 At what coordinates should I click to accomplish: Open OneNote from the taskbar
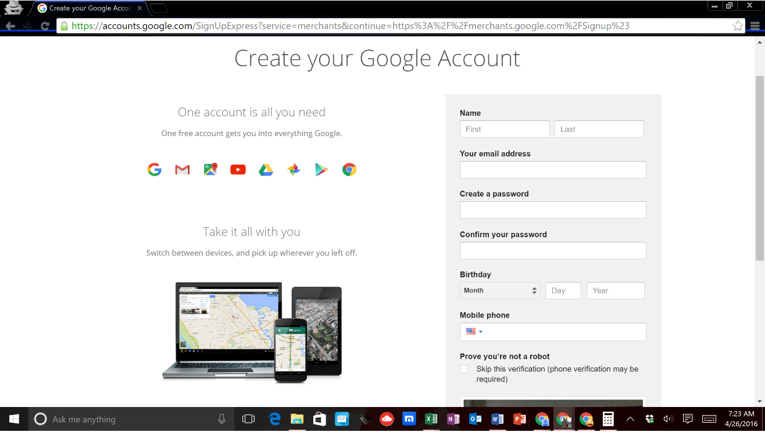point(453,419)
